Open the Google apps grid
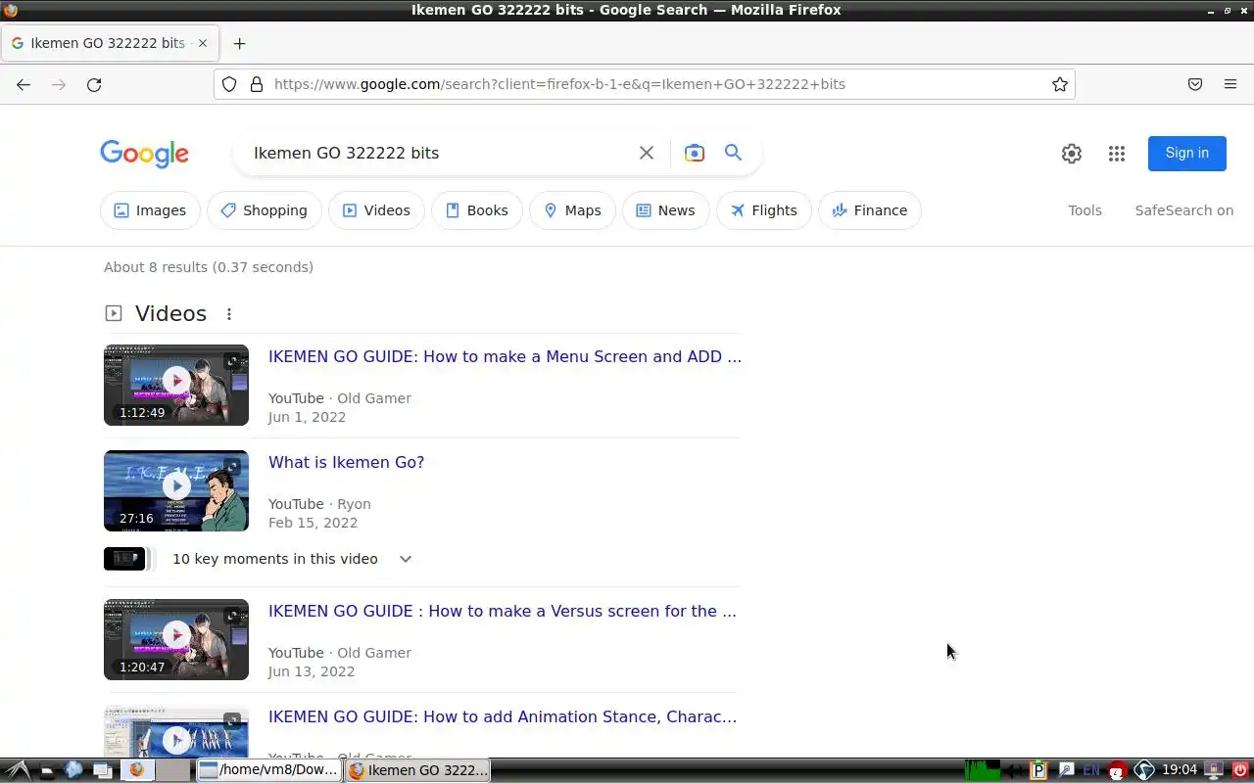1254x783 pixels. point(1117,154)
